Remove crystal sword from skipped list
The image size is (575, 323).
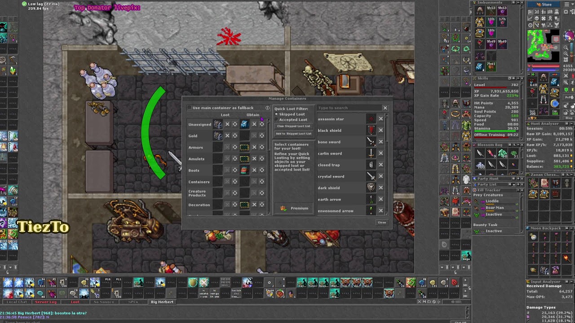pyautogui.click(x=380, y=177)
